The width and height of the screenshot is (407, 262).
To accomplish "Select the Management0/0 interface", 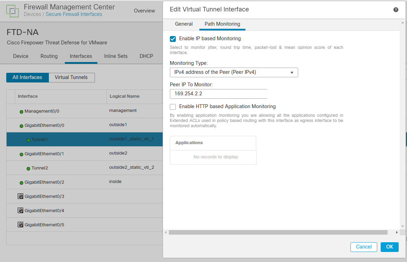I will point(42,111).
